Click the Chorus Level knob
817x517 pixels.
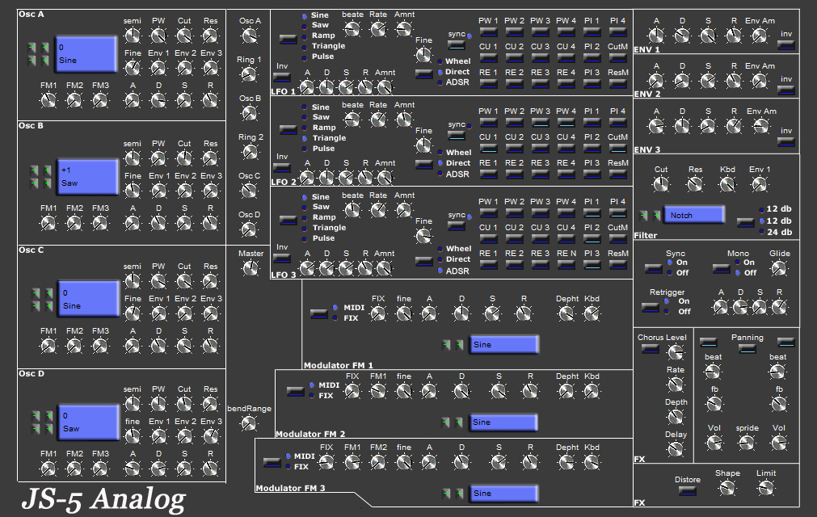click(676, 352)
